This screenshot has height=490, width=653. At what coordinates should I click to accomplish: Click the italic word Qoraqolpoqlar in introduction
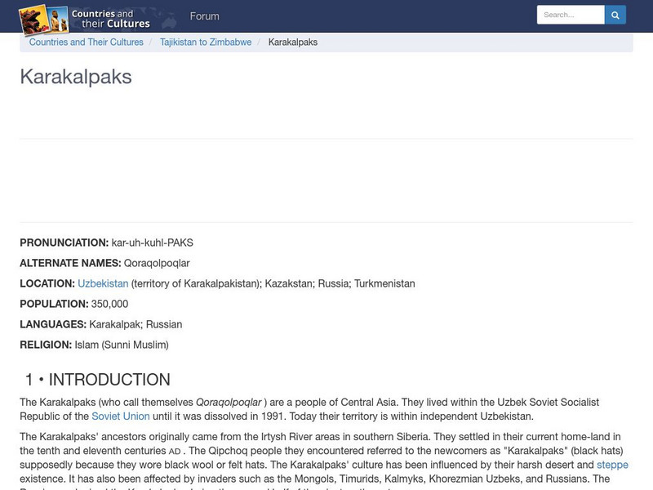pyautogui.click(x=229, y=402)
